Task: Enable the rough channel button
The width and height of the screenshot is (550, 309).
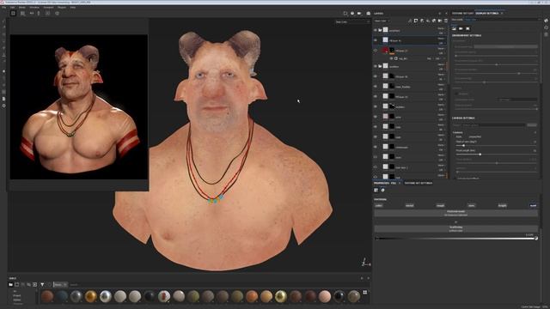Action: (x=440, y=206)
